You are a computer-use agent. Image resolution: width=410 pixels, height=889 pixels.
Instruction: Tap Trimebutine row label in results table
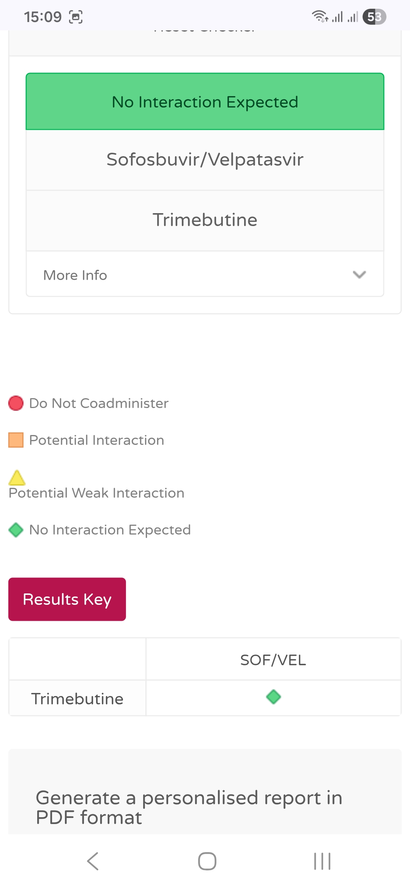77,699
